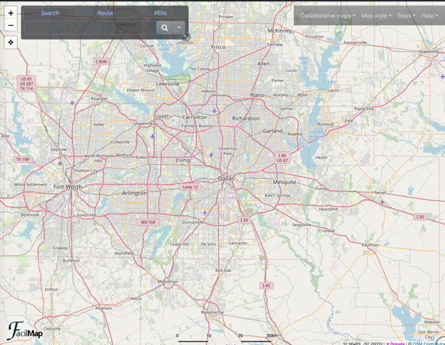The height and width of the screenshot is (345, 445).
Task: Open the Donate link
Action: click(x=396, y=344)
